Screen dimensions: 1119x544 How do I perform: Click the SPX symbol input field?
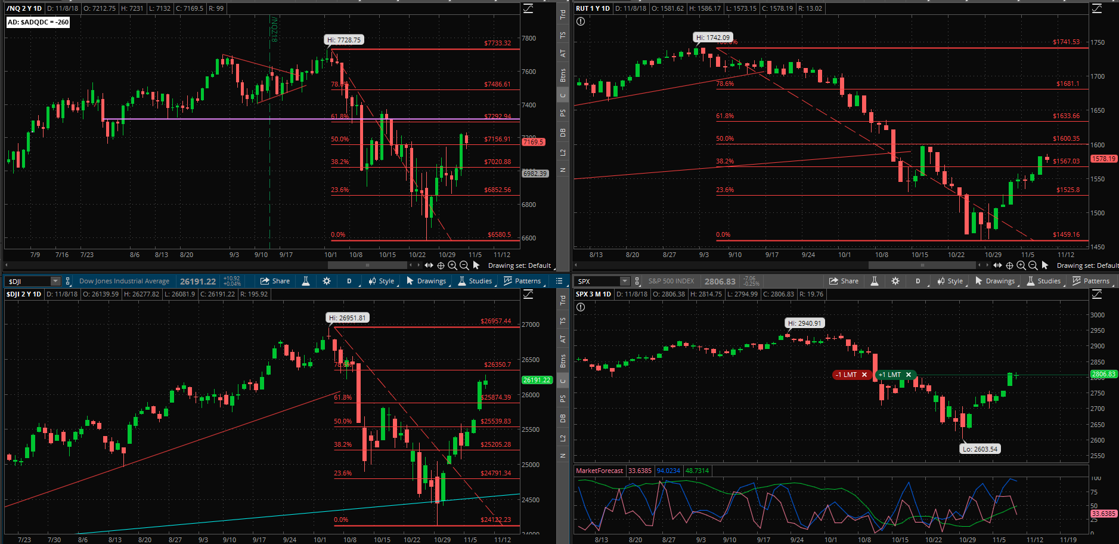(x=597, y=281)
